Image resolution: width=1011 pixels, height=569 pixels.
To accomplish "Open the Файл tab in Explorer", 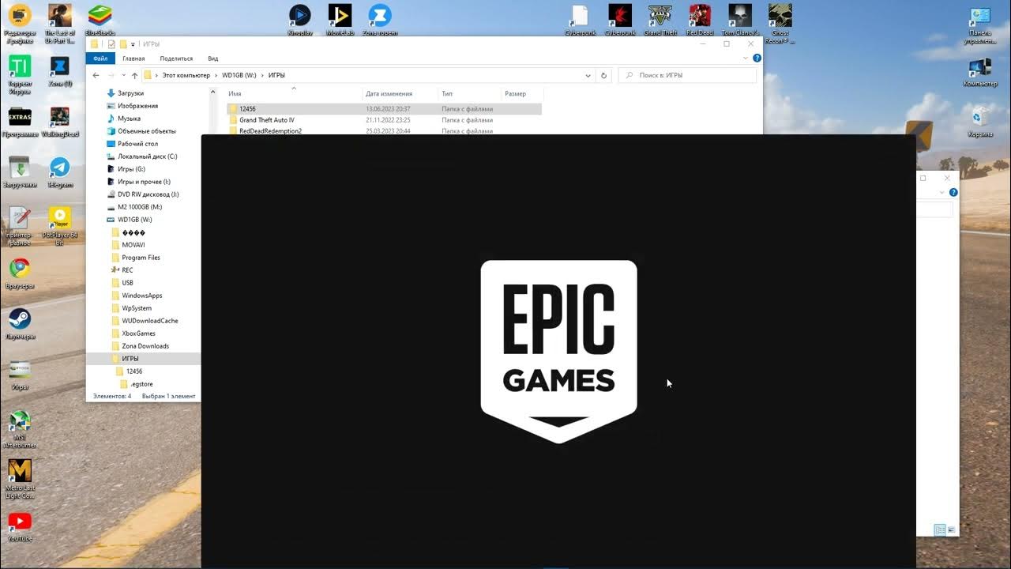I will [x=100, y=58].
